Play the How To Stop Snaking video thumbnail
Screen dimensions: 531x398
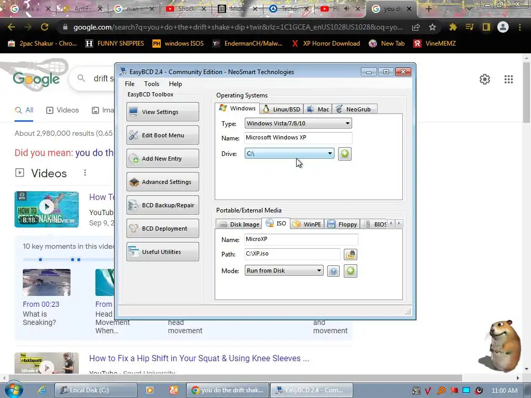tap(47, 209)
